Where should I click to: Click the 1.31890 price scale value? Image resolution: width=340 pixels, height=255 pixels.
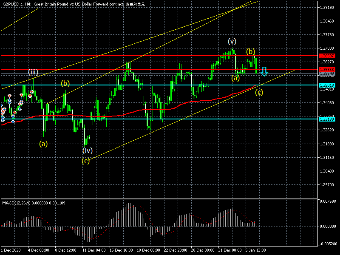327,144
